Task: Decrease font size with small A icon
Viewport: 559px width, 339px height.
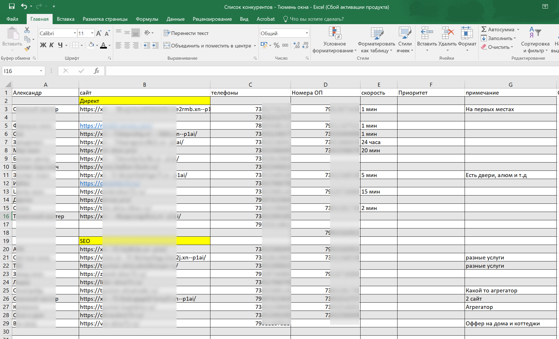Action: point(107,33)
